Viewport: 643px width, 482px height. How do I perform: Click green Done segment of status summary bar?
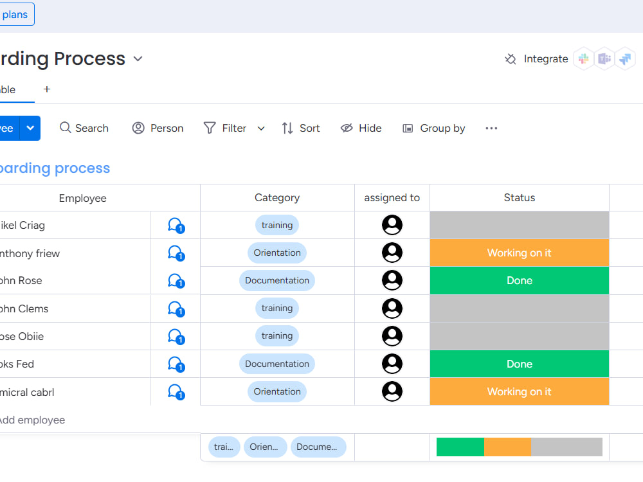tap(460, 447)
